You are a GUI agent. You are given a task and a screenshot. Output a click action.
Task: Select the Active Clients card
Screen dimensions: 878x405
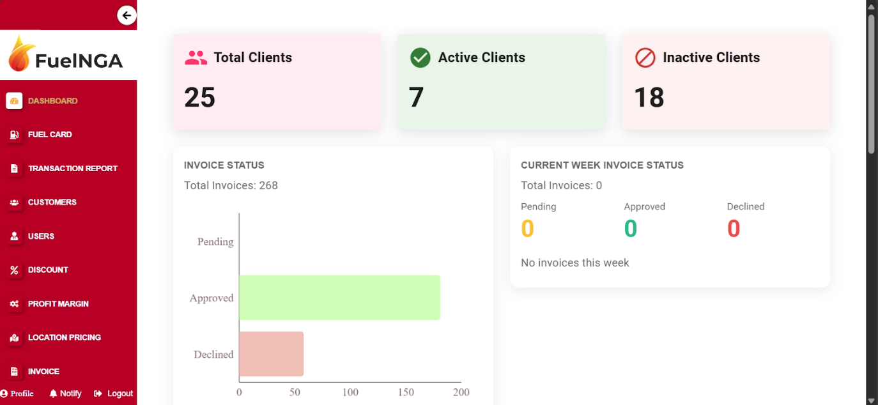click(x=502, y=82)
